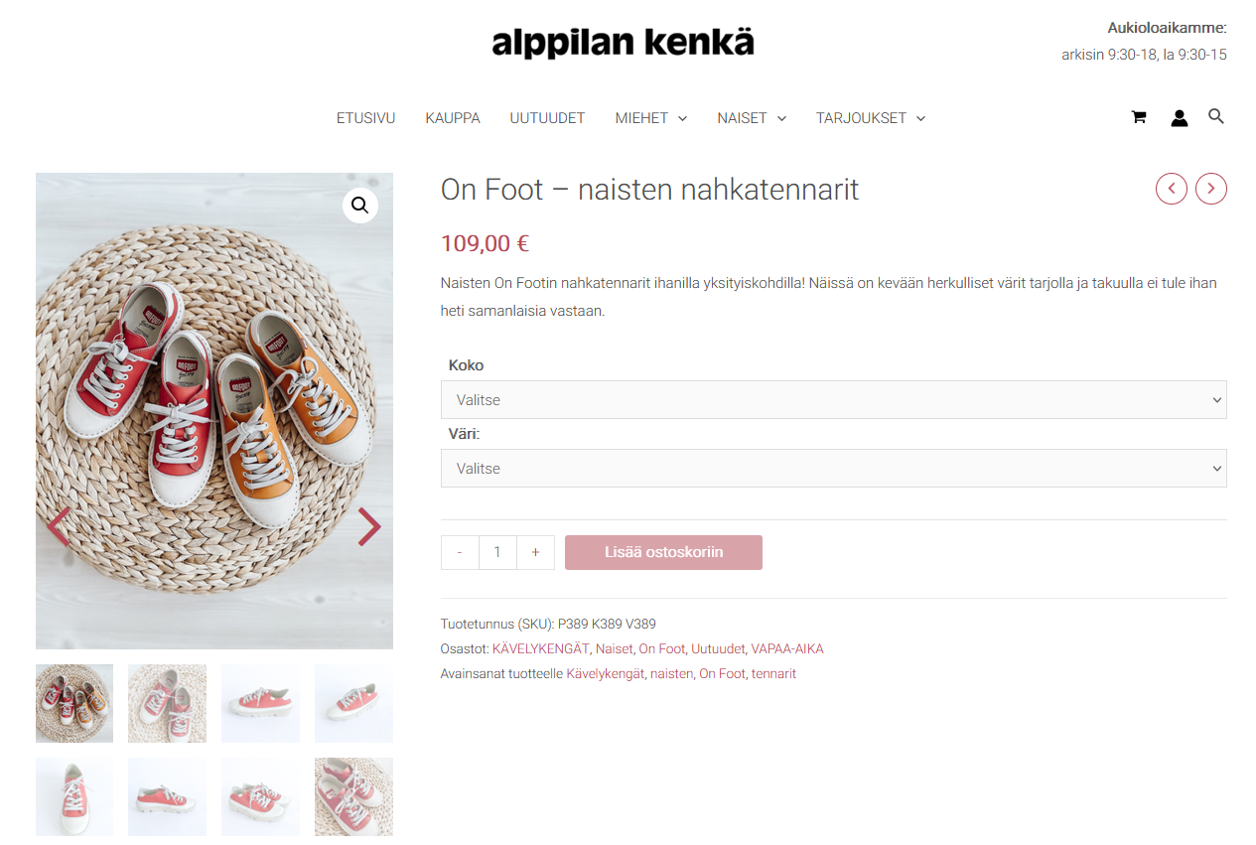Click the user account icon
The width and height of the screenshot is (1256, 845).
pos(1179,118)
